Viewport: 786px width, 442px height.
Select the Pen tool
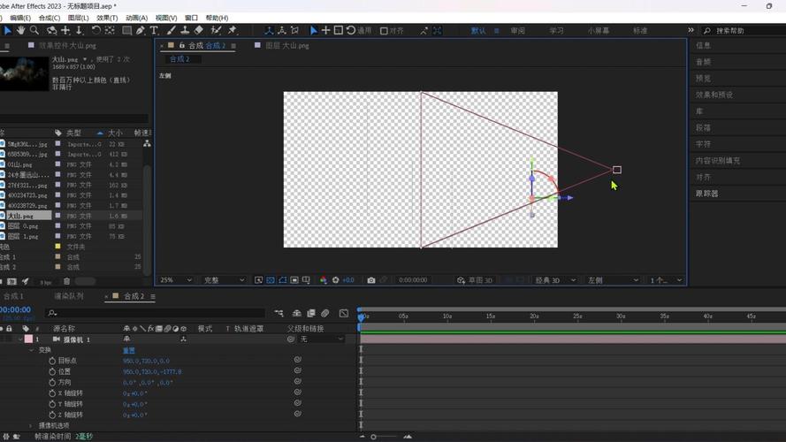point(141,31)
